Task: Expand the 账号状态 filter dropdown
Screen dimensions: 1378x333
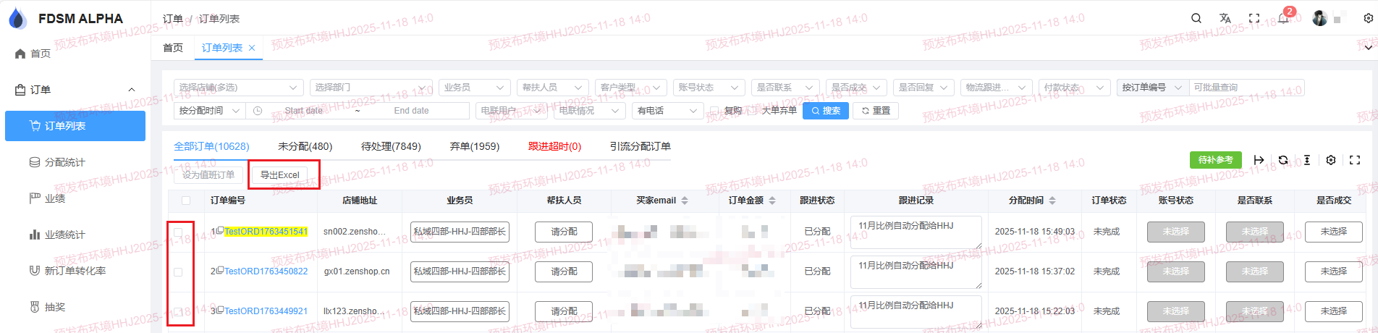Action: [x=709, y=88]
